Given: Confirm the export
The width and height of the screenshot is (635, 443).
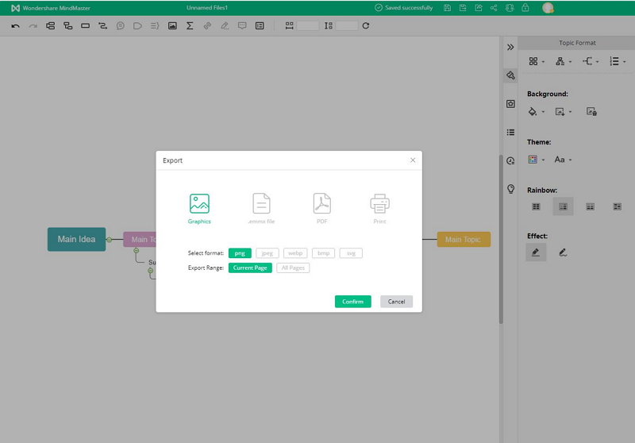Looking at the screenshot, I should tap(352, 302).
